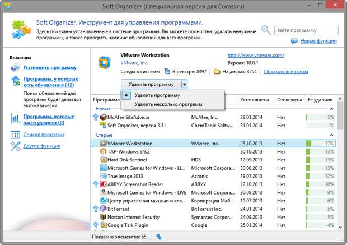Click the updates arrow icon in Команды
The image size is (347, 245).
[16, 81]
